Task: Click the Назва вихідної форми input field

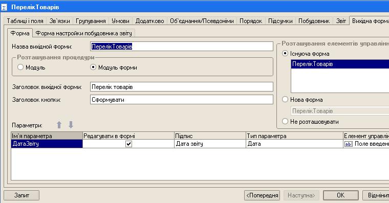Action: point(182,47)
